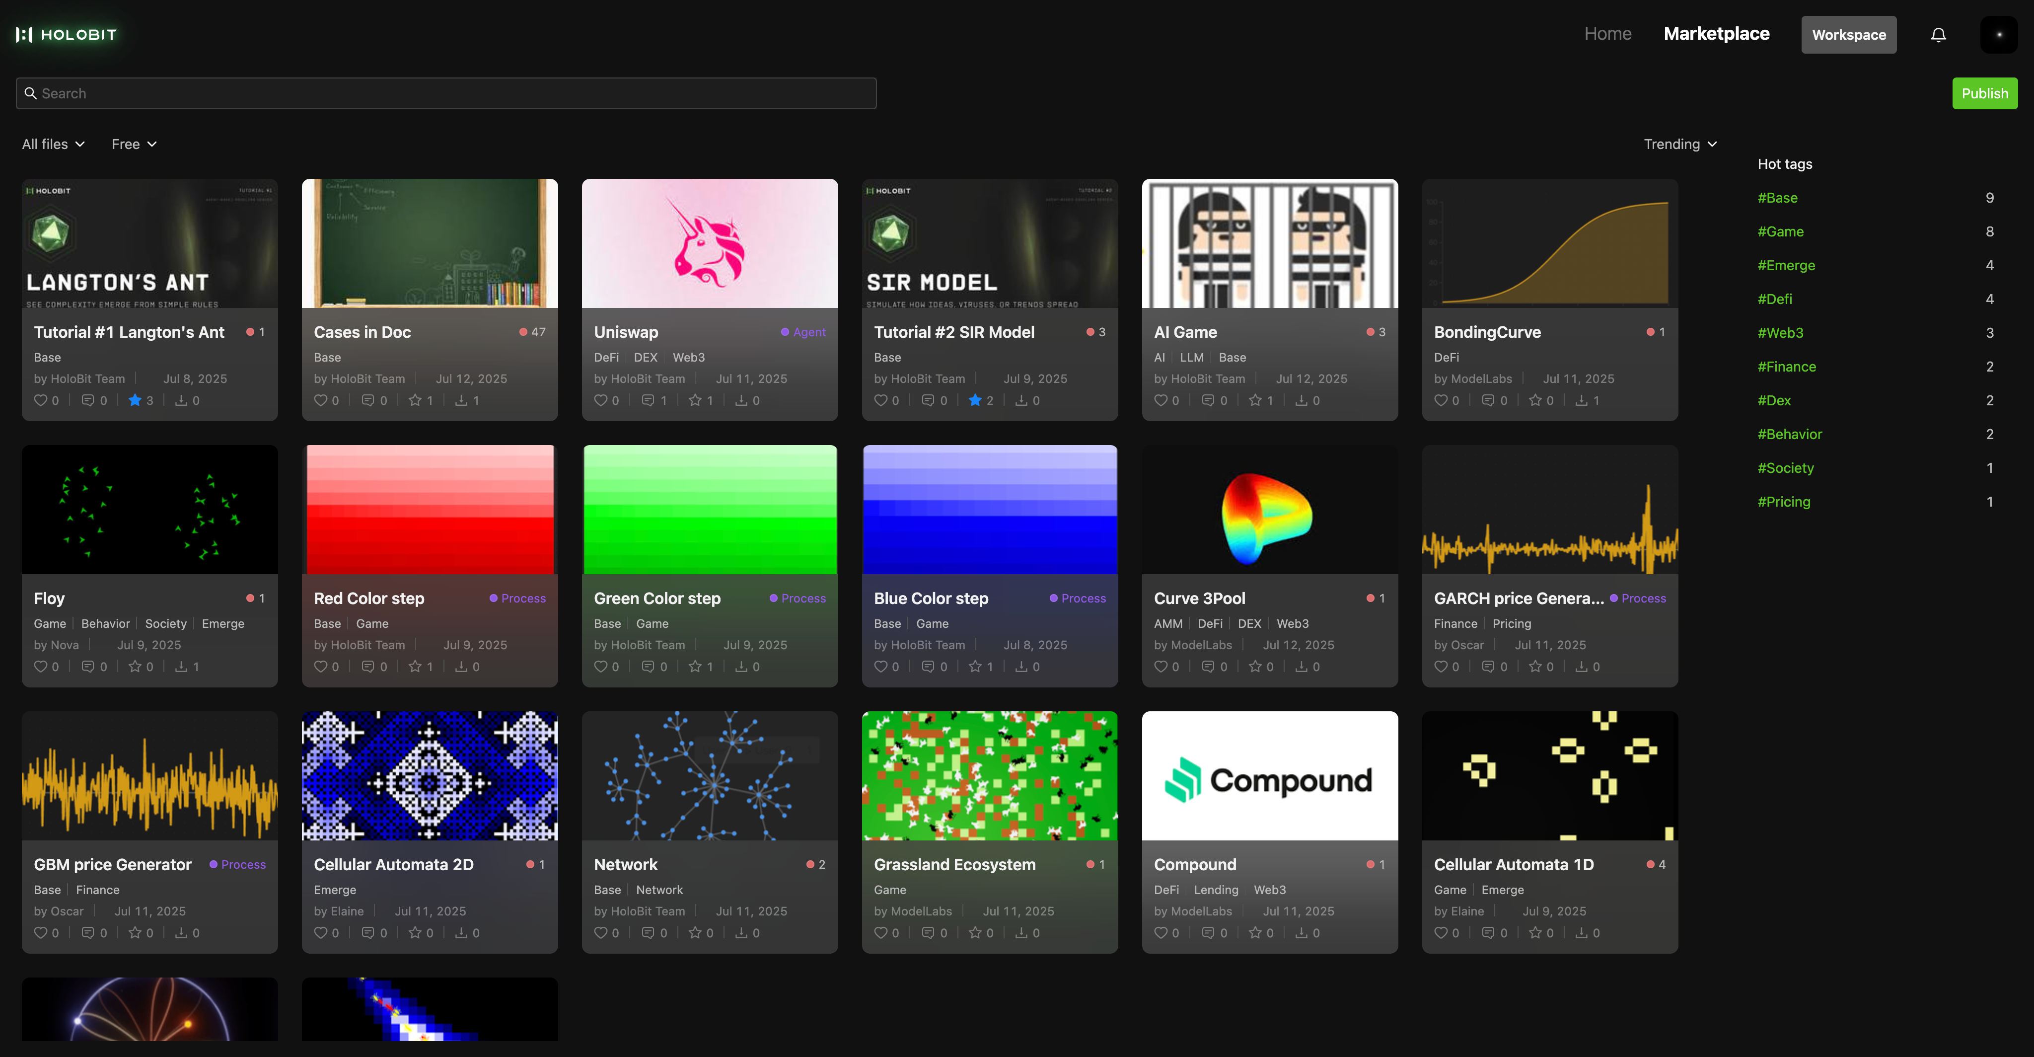
Task: Download the GARCH price Generator model
Action: (x=1582, y=667)
